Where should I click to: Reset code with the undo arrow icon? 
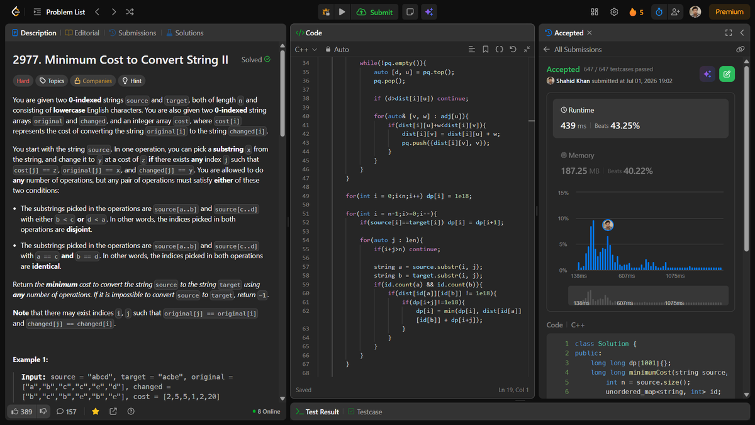tap(513, 49)
